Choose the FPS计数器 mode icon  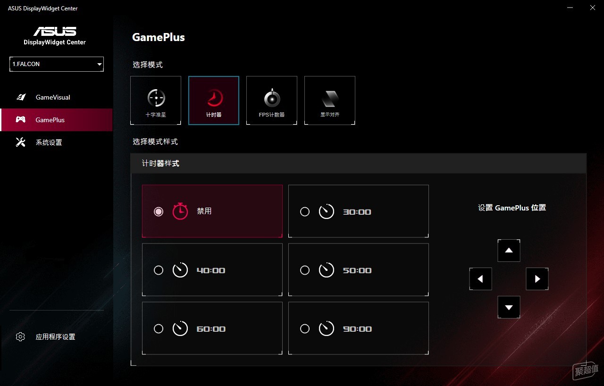(272, 98)
